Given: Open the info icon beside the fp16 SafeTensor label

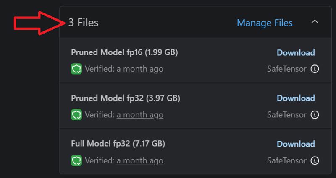Looking at the screenshot, I should [x=315, y=69].
